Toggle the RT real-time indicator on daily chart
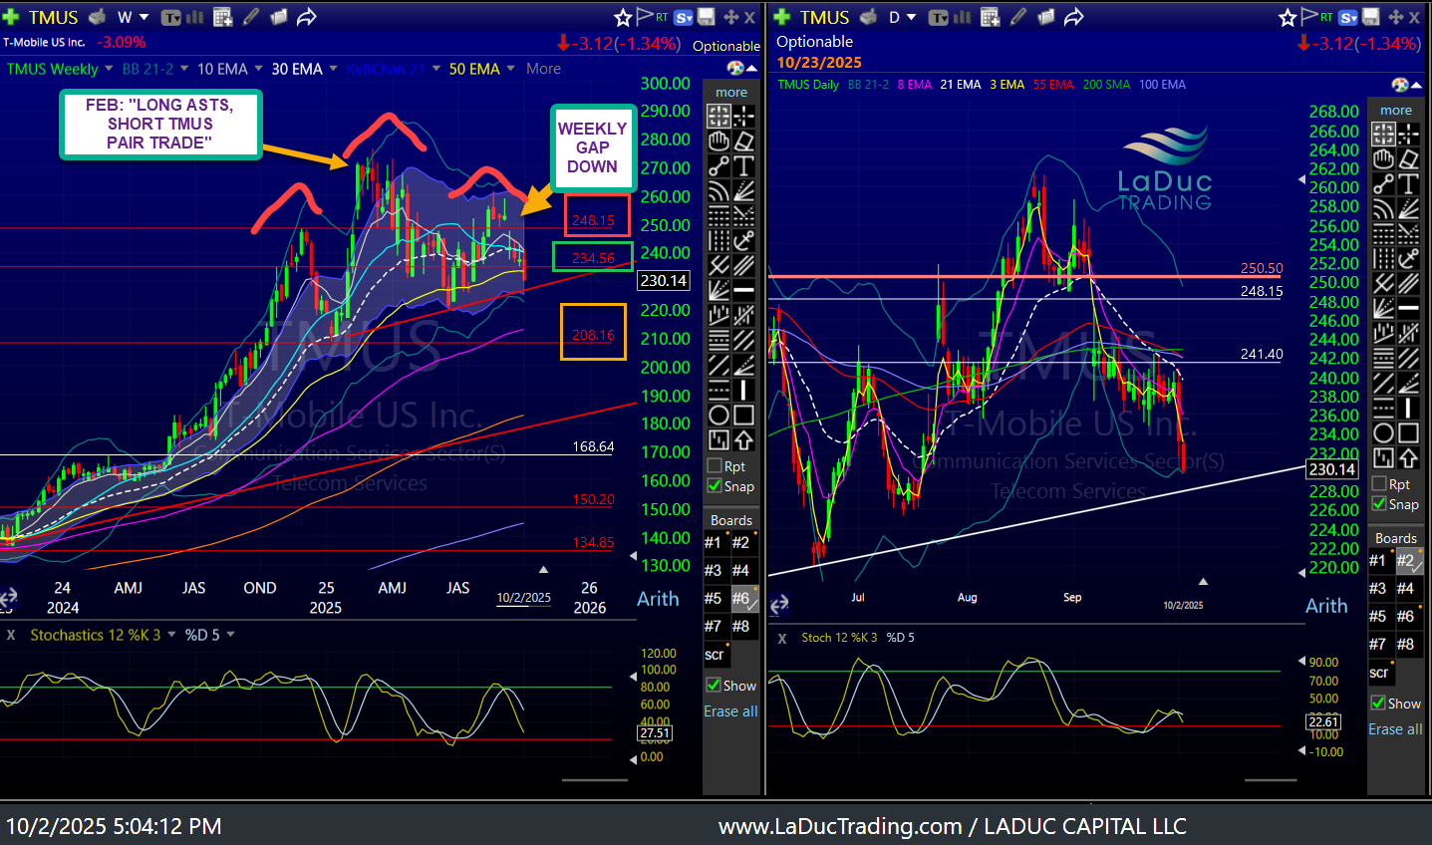 coord(1326,17)
